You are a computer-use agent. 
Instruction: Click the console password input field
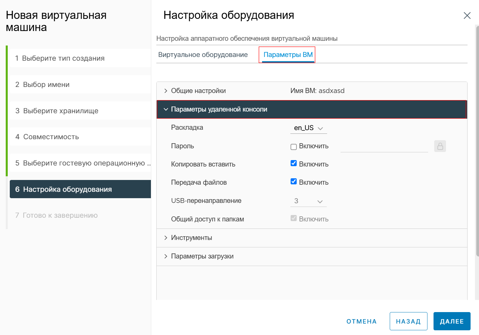click(x=384, y=146)
